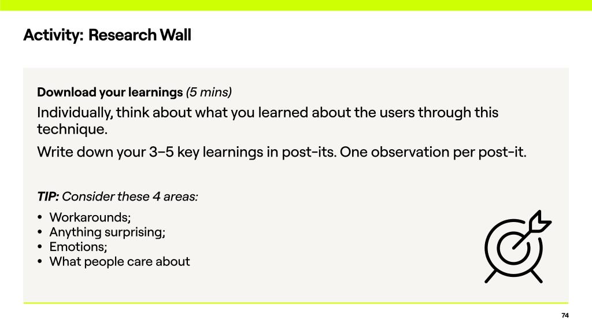This screenshot has height=333, width=592.
Task: Select the "Workarounds;" bullet item
Action: (90, 217)
